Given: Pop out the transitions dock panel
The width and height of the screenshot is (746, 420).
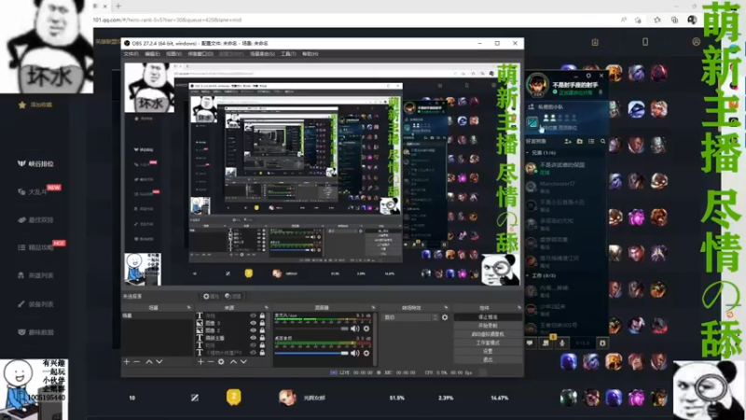Looking at the screenshot, I should click(x=446, y=308).
